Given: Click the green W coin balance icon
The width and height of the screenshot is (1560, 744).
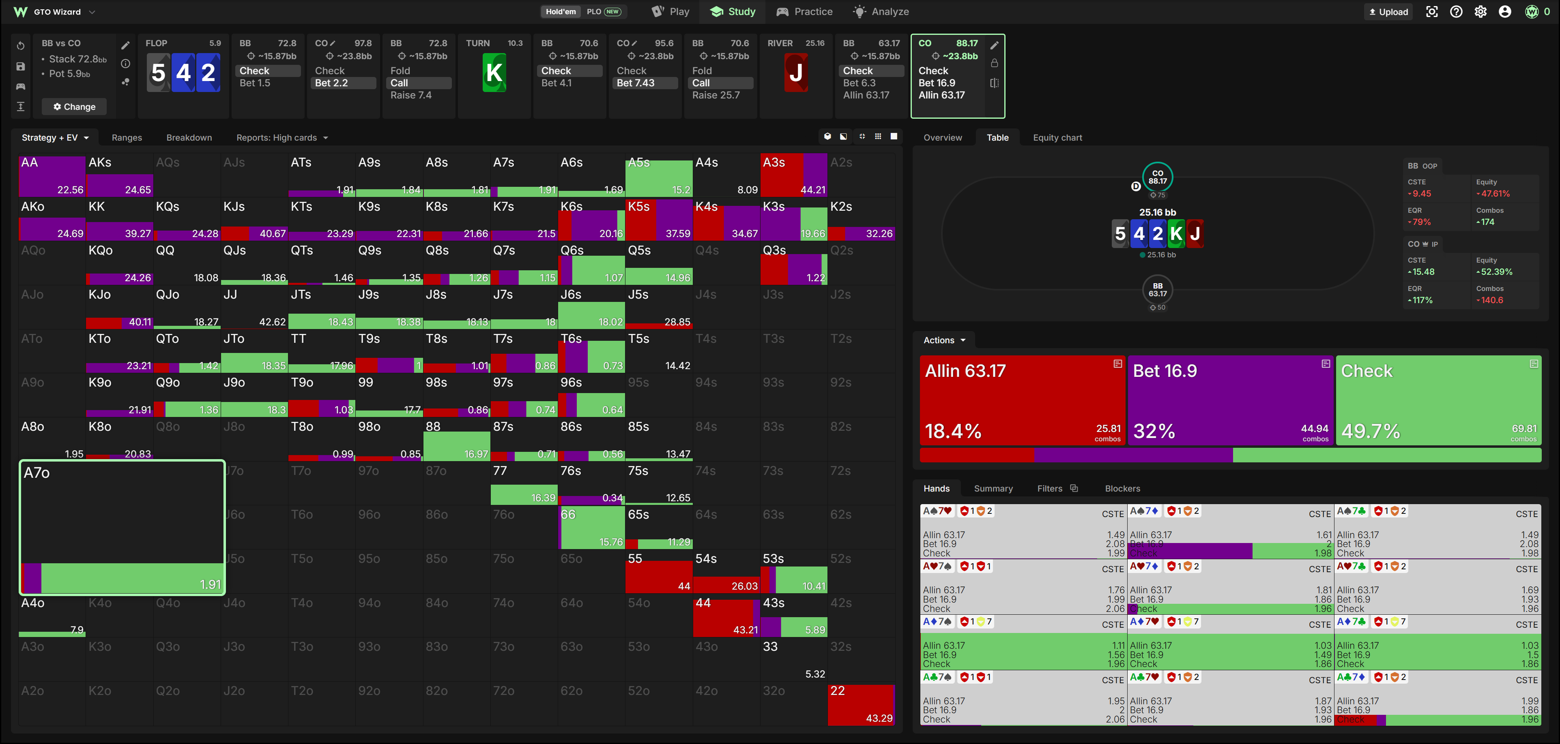Looking at the screenshot, I should click(x=1532, y=11).
